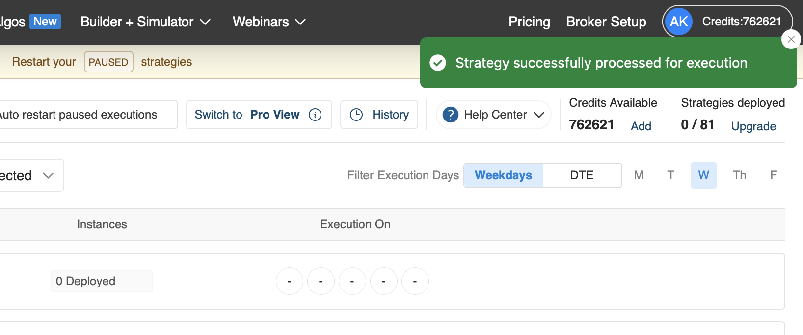Toggle the Wednesday day filter
Image resolution: width=803 pixels, height=335 pixels.
pos(703,175)
